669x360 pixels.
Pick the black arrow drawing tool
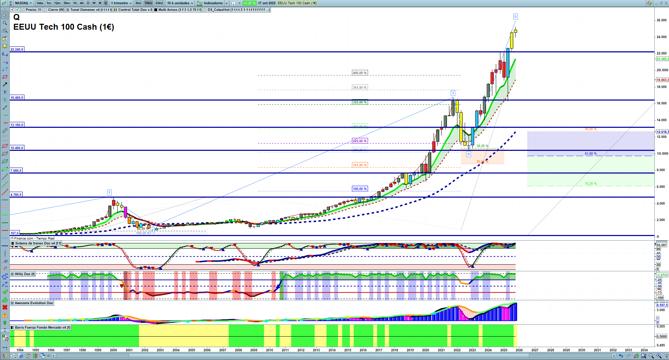(5, 85)
